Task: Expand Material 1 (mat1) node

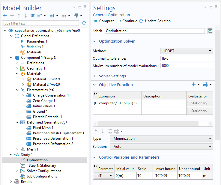Action: point(23,79)
